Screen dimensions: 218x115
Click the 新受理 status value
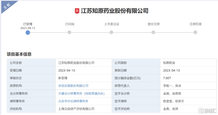pos(63,78)
